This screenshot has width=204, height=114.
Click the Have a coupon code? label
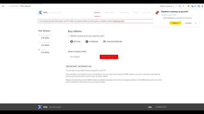click(77, 51)
